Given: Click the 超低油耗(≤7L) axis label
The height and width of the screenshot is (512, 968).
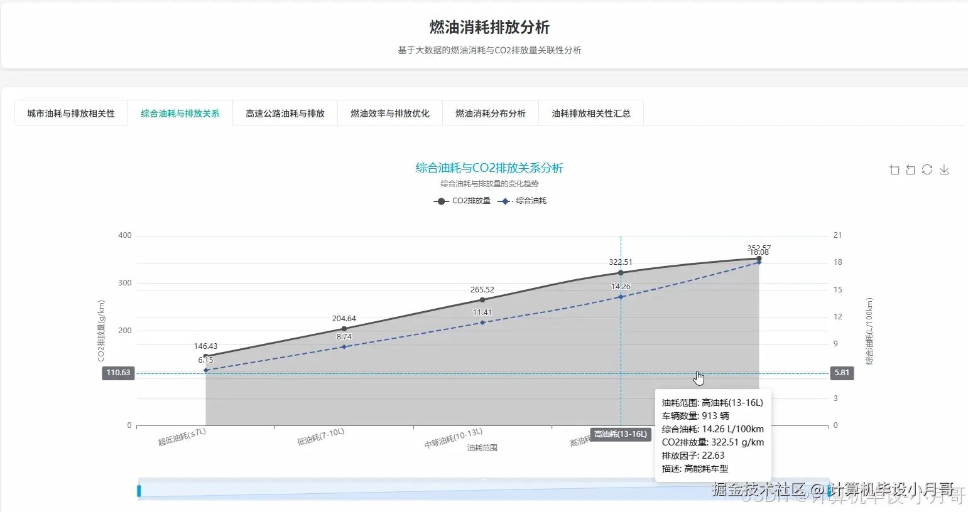Looking at the screenshot, I should tap(182, 437).
